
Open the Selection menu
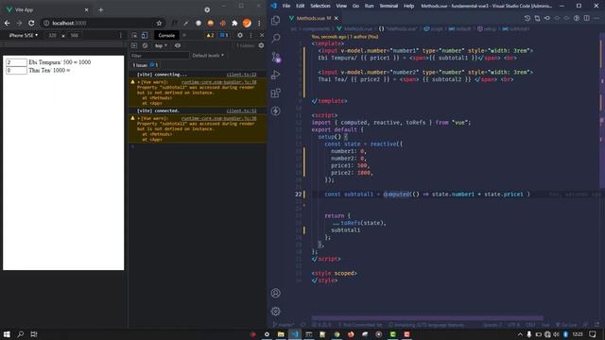[x=320, y=6]
